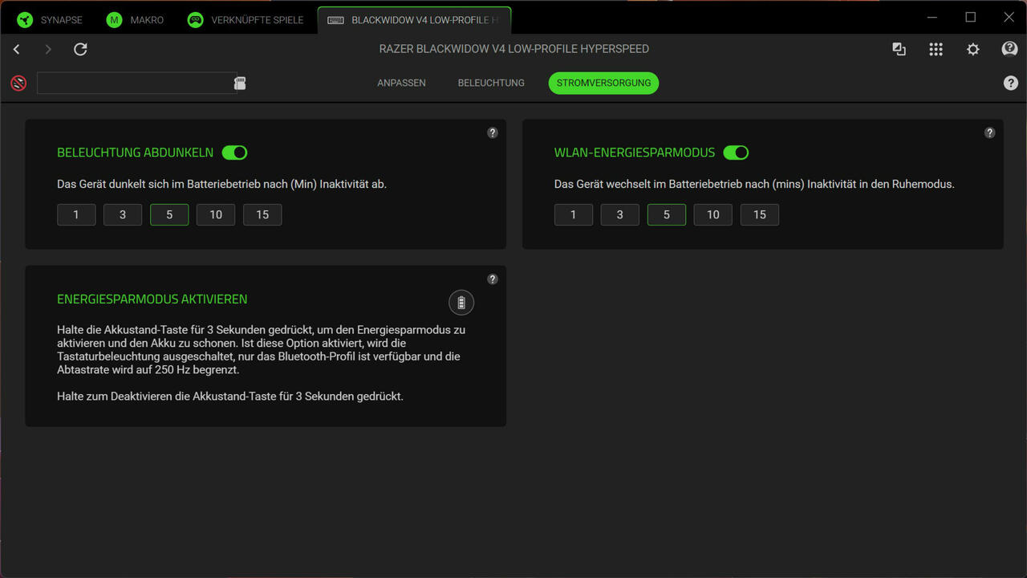
Task: Set WLAN sleep timeout to 15 minutes
Action: pyautogui.click(x=759, y=215)
